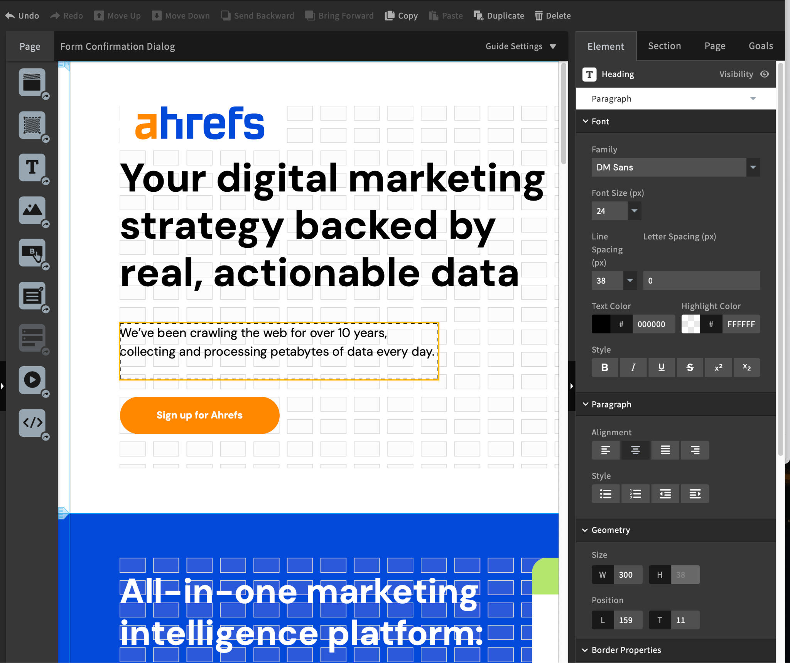Screen dimensions: 790x663
Task: Click the Undo button
Action: pos(22,15)
